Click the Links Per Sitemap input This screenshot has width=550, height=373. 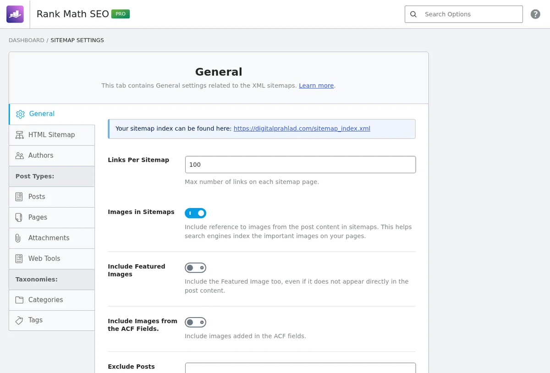pyautogui.click(x=300, y=165)
